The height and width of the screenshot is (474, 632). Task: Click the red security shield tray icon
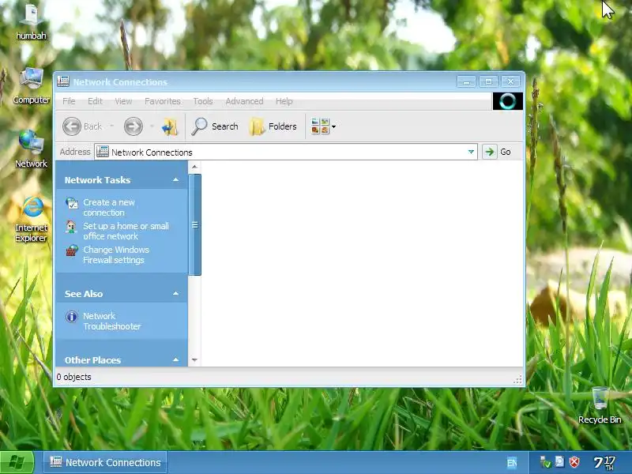pos(574,462)
